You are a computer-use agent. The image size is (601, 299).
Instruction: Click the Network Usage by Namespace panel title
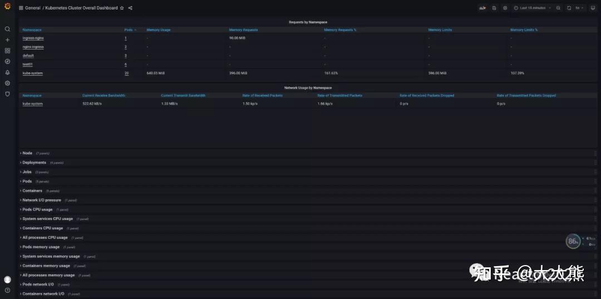[308, 88]
